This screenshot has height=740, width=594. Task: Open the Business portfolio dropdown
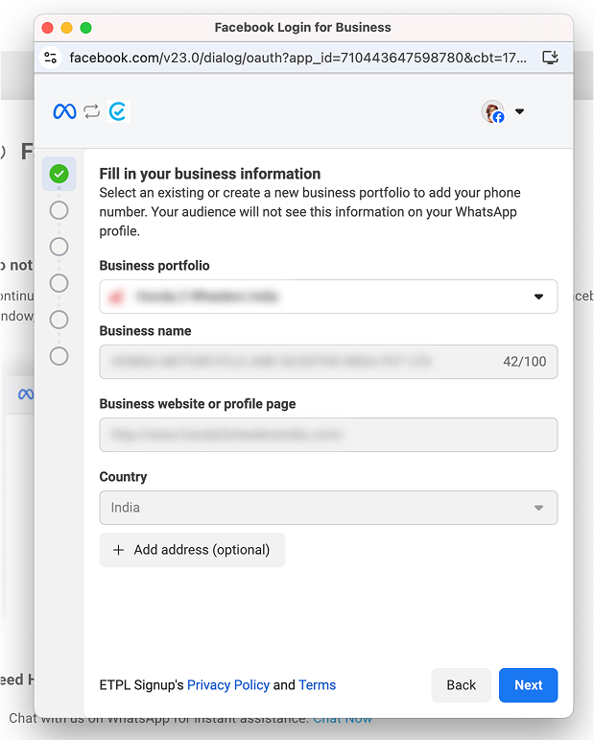(328, 297)
